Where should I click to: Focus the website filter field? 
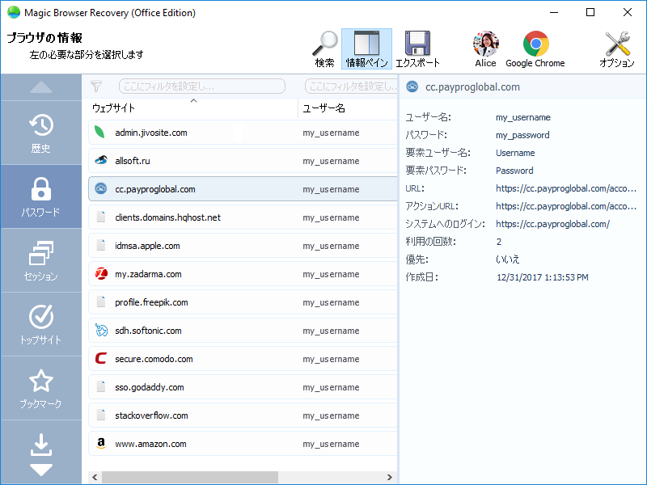[202, 86]
